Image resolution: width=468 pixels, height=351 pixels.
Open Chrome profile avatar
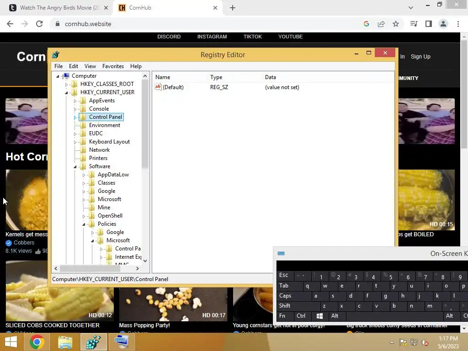[443, 24]
